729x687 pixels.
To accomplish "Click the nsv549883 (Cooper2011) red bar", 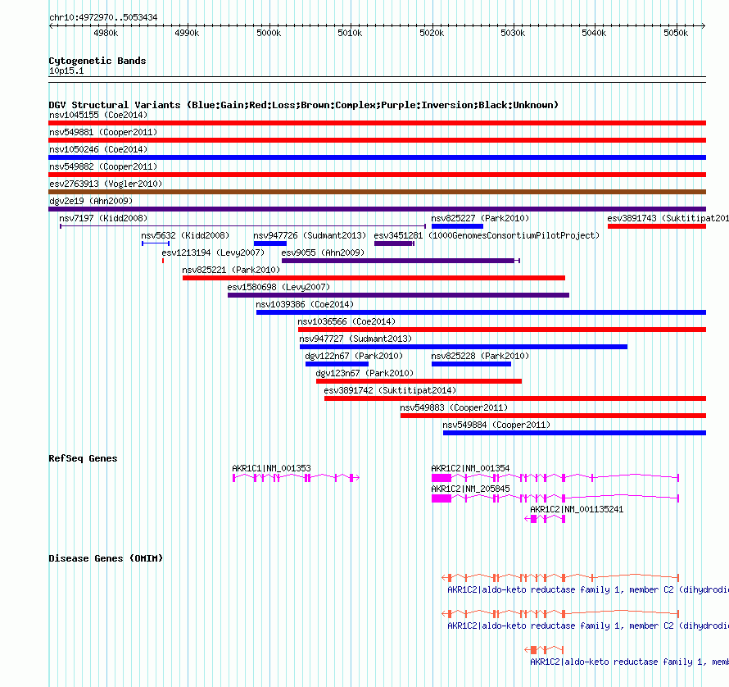I will [x=553, y=416].
